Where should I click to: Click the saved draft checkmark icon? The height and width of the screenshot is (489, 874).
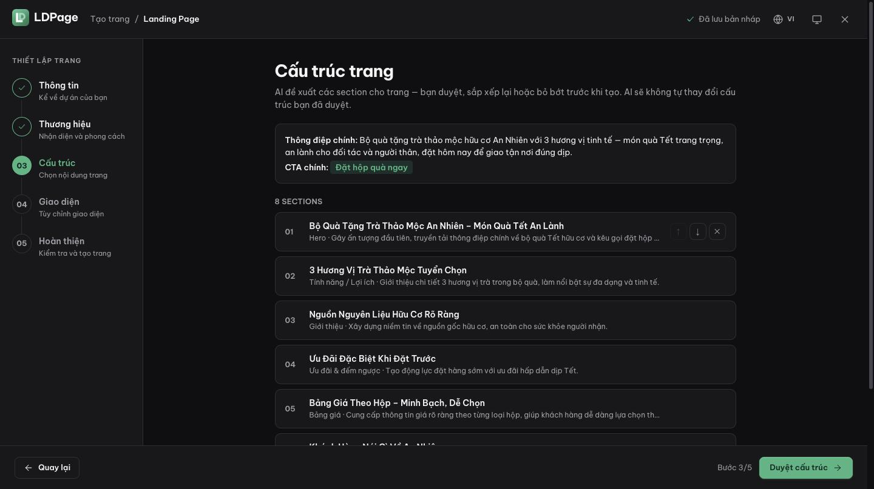(690, 19)
